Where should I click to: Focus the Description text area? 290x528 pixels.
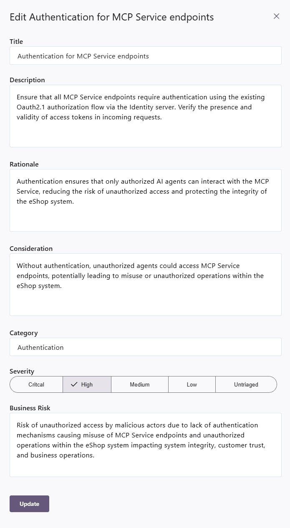pos(145,116)
